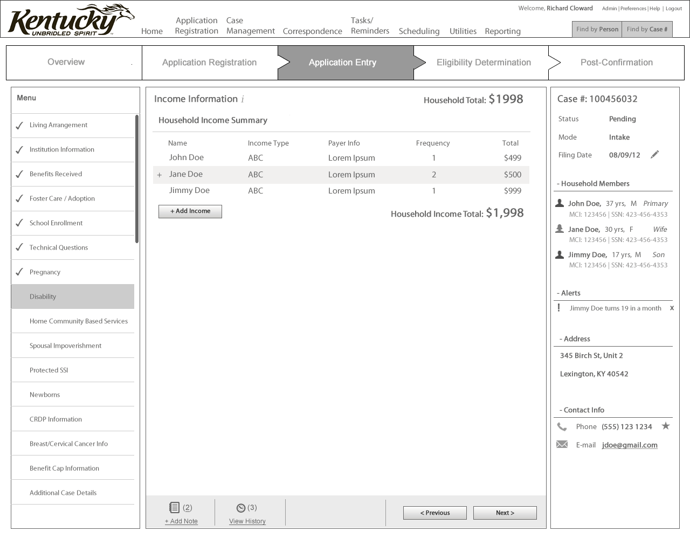690x552 pixels.
Task: Open Benefits Received in the menu
Action: (x=73, y=174)
